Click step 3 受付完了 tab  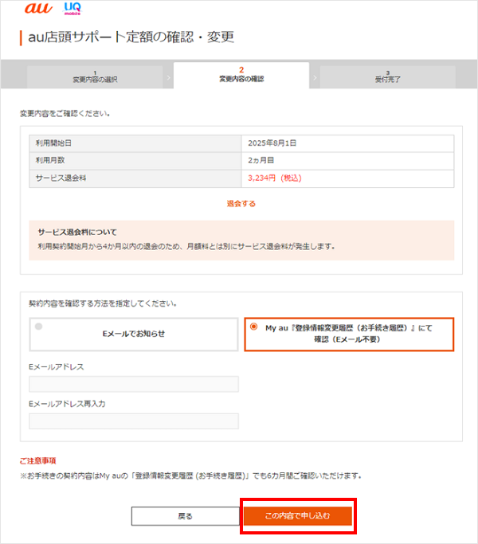[x=387, y=76]
